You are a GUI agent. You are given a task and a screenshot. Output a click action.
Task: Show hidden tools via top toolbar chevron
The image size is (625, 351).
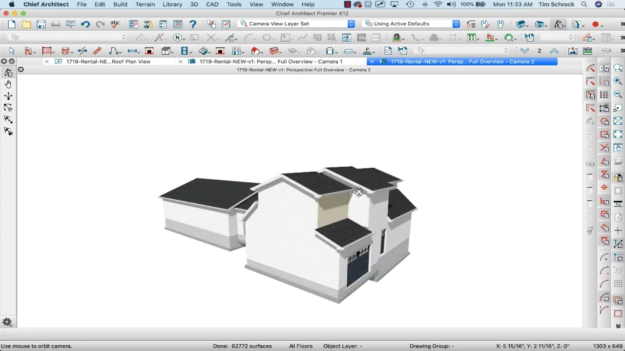[x=622, y=24]
